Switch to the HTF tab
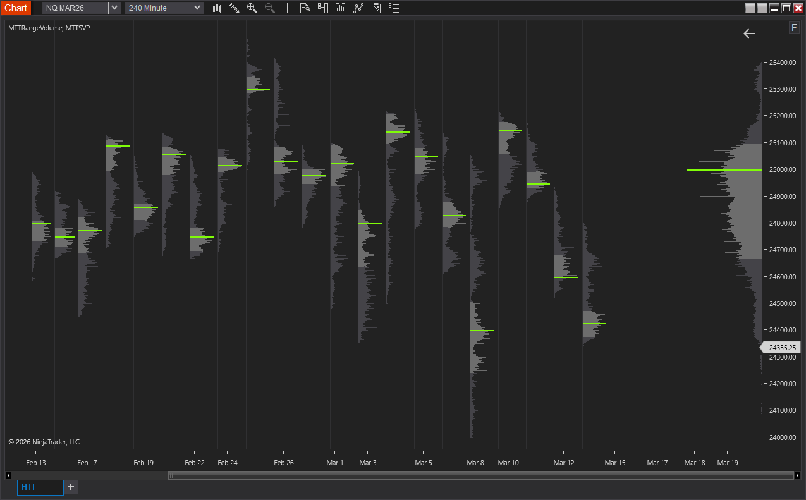This screenshot has height=500, width=806. (x=39, y=487)
